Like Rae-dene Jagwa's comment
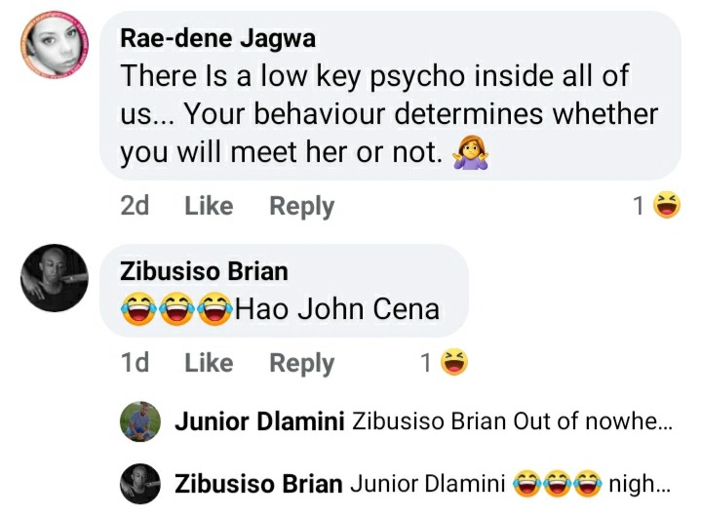The width and height of the screenshot is (702, 516). pos(209,206)
